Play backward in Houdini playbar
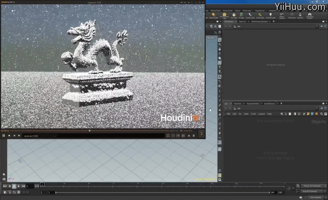The width and height of the screenshot is (328, 200). (x=9, y=186)
